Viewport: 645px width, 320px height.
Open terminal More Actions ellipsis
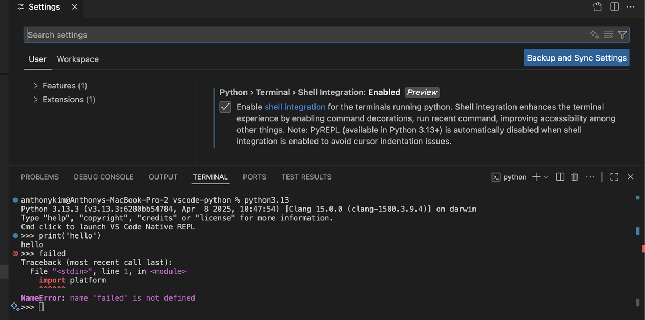[x=590, y=177]
